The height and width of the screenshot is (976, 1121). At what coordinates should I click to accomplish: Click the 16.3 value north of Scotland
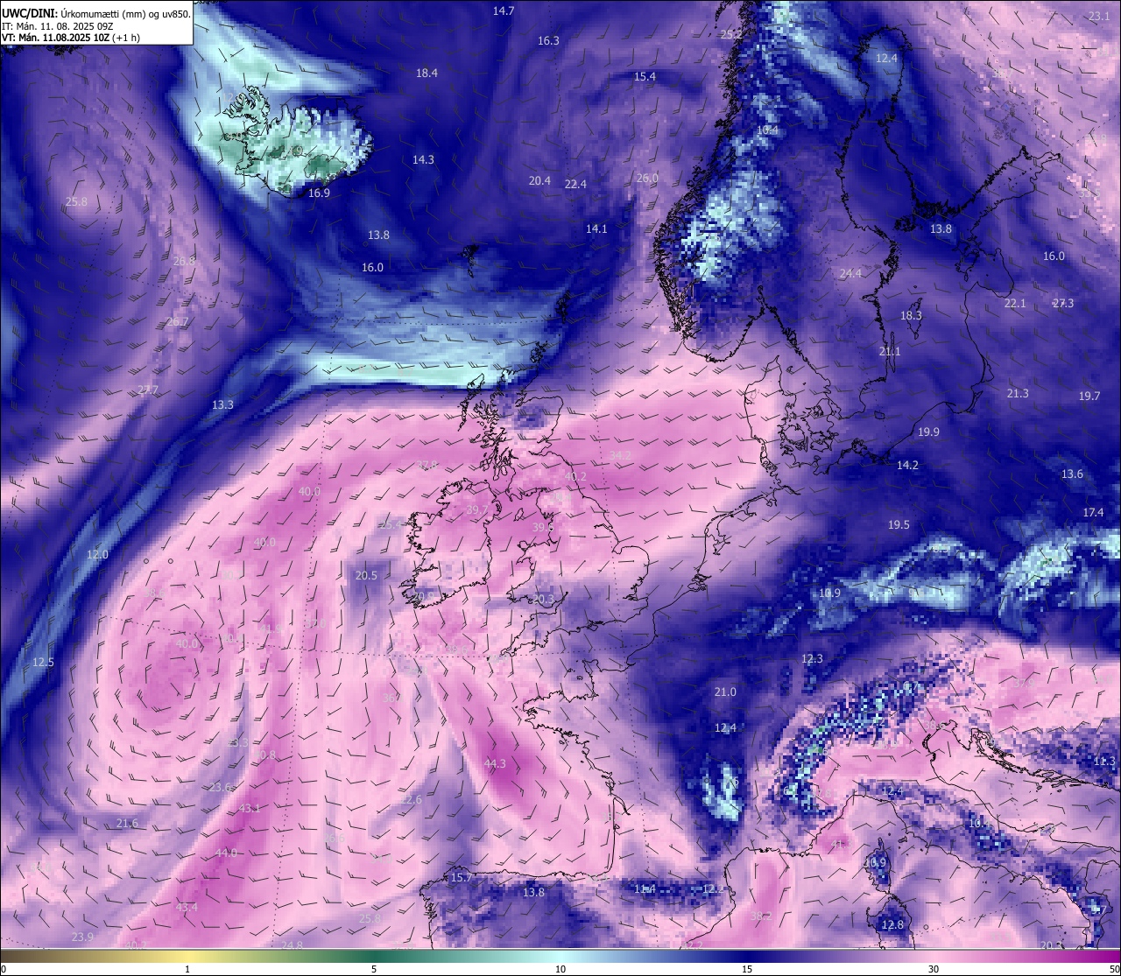pyautogui.click(x=548, y=41)
